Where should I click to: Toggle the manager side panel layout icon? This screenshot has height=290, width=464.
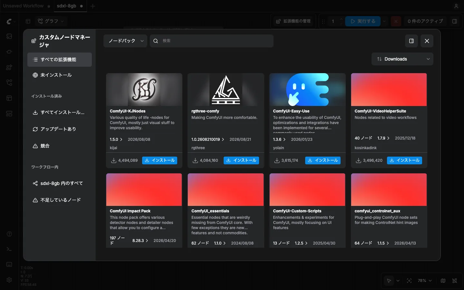click(x=411, y=41)
